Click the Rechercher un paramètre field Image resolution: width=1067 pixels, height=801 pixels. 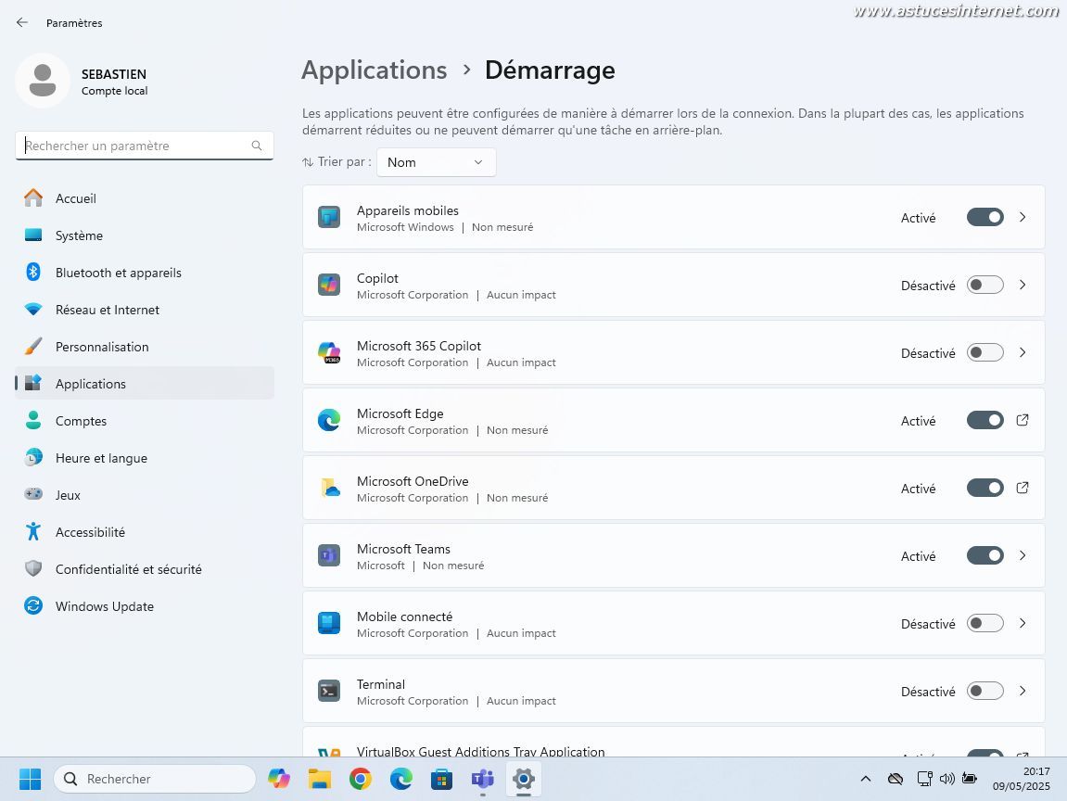click(145, 146)
